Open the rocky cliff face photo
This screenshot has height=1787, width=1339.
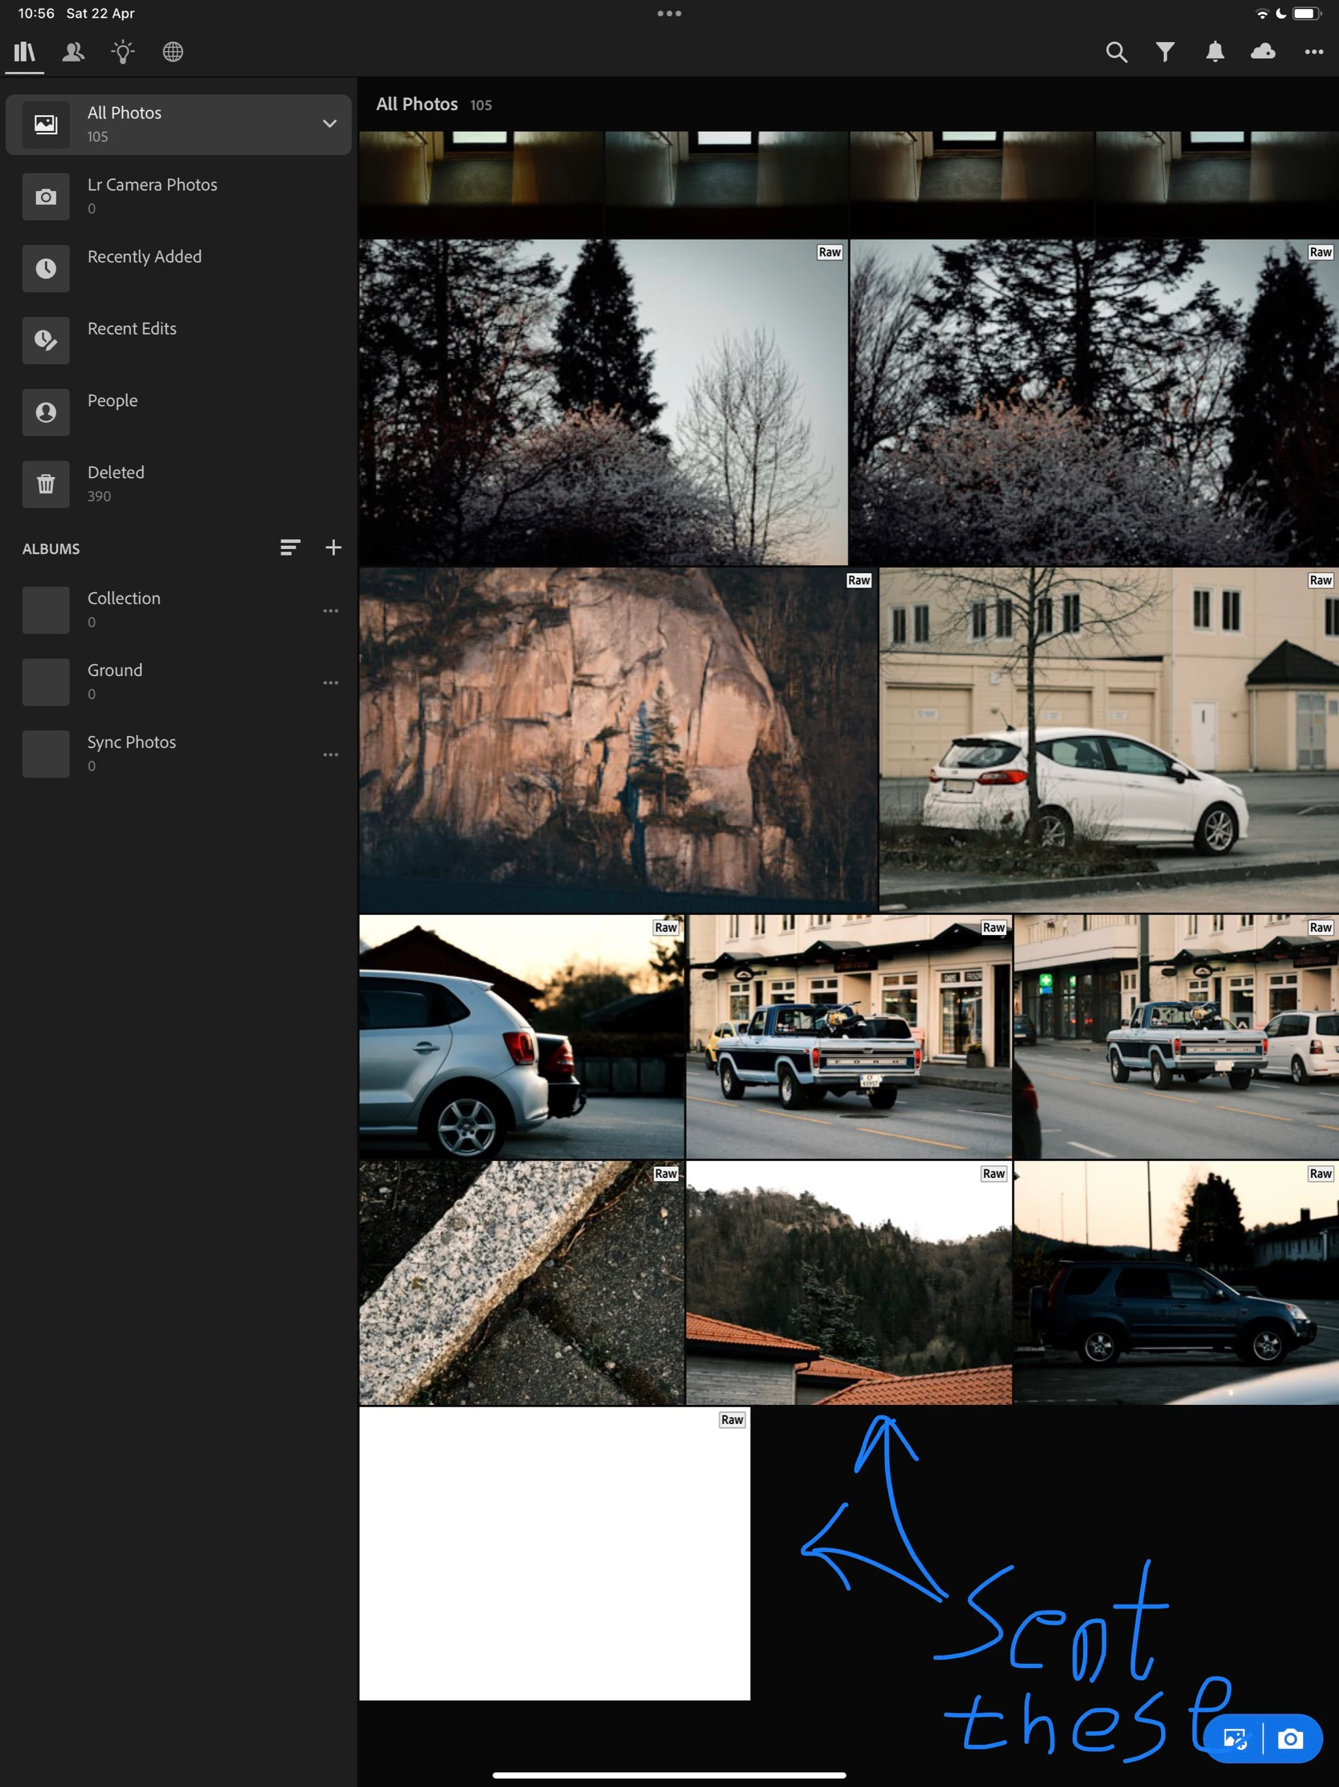[617, 739]
